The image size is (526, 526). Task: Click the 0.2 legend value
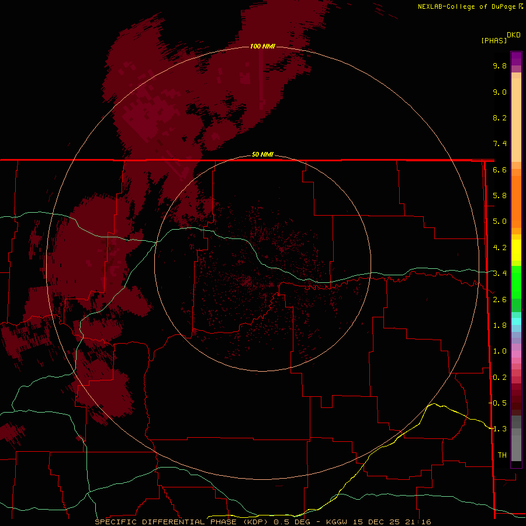500,378
